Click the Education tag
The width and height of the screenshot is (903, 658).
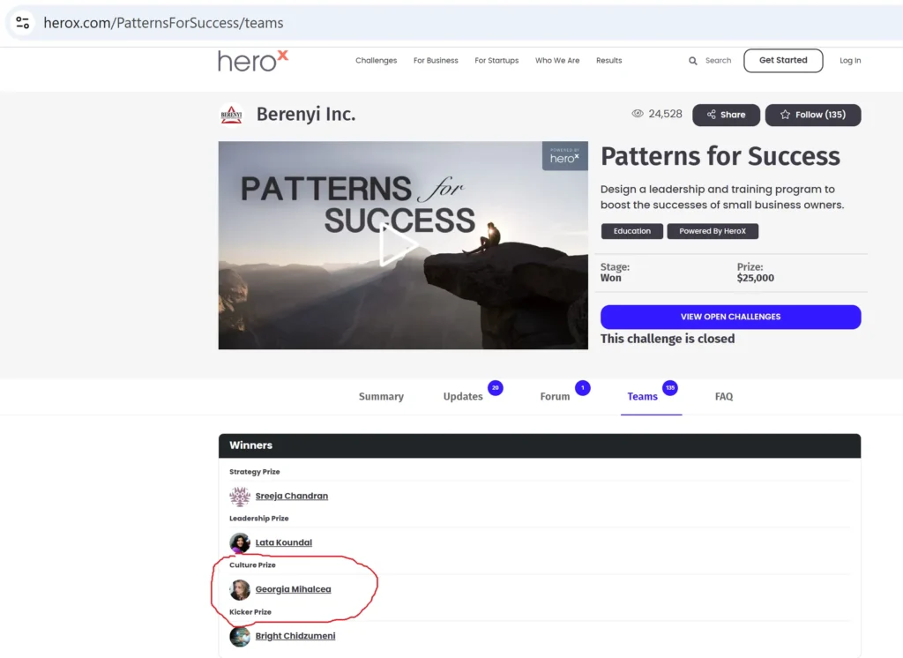point(631,231)
